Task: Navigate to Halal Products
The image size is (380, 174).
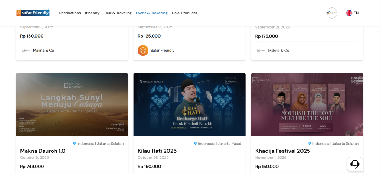Action: click(x=184, y=13)
